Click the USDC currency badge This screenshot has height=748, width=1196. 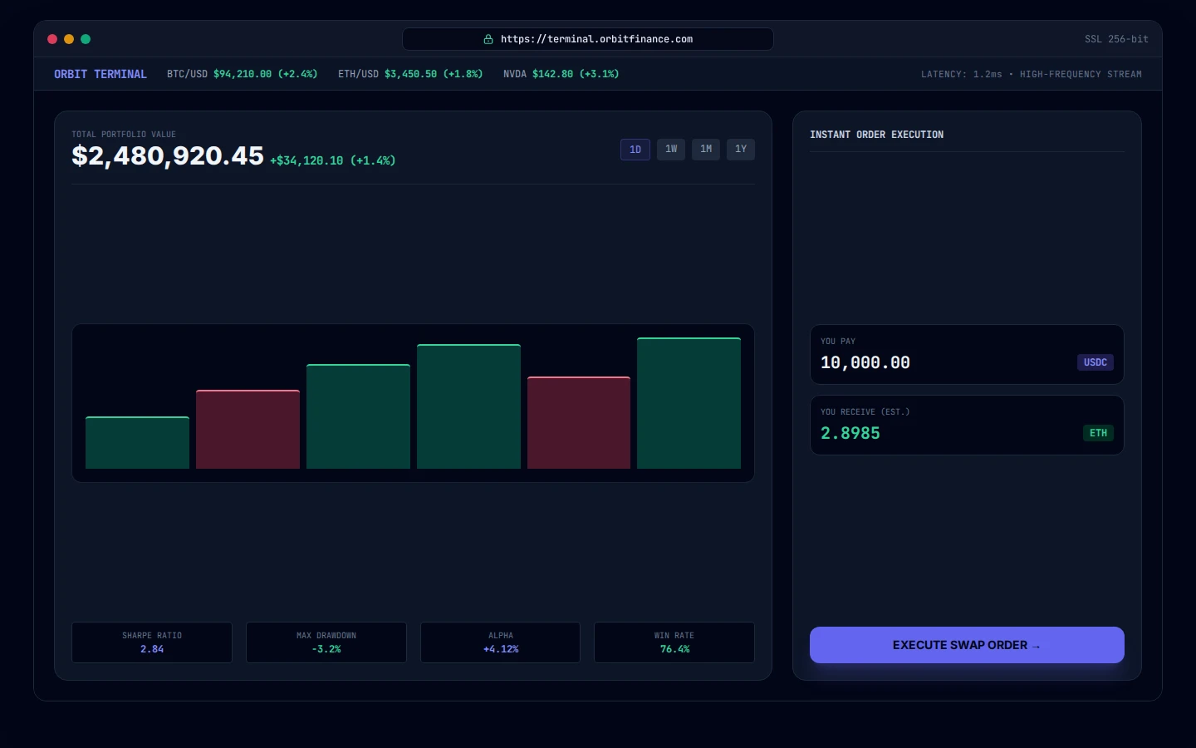tap(1096, 362)
